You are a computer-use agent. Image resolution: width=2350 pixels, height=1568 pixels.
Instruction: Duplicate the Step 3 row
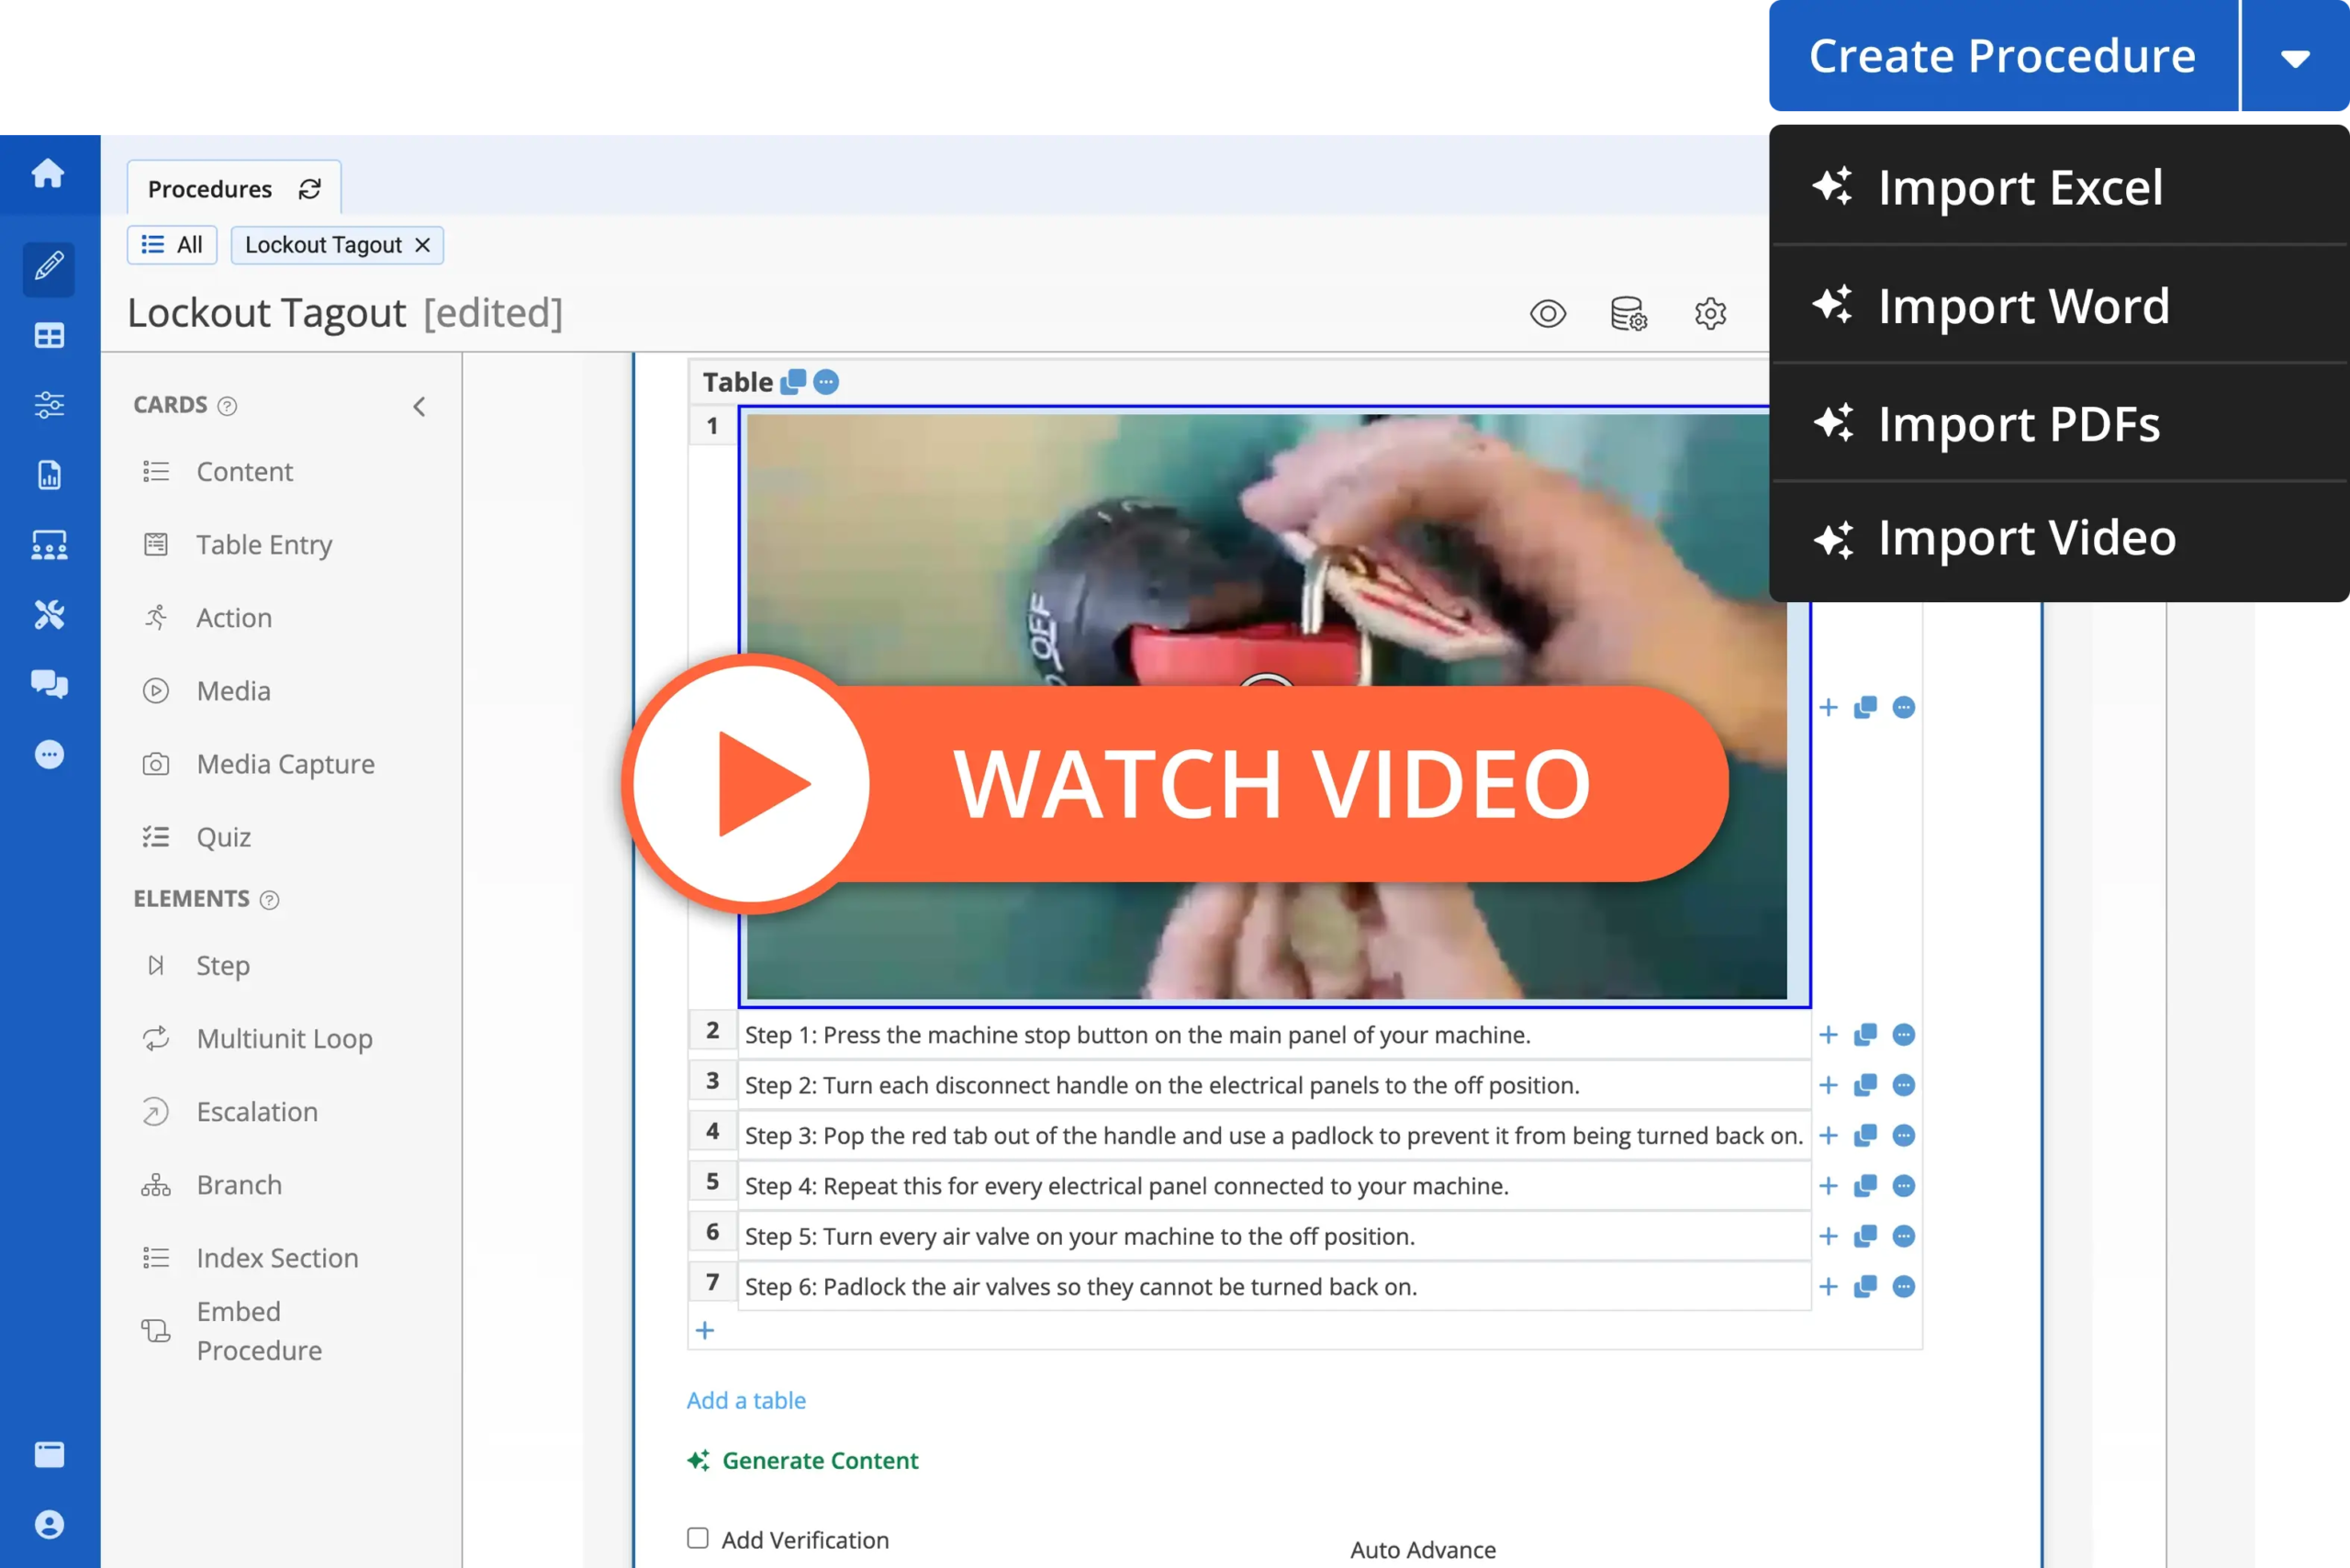pyautogui.click(x=1865, y=1136)
